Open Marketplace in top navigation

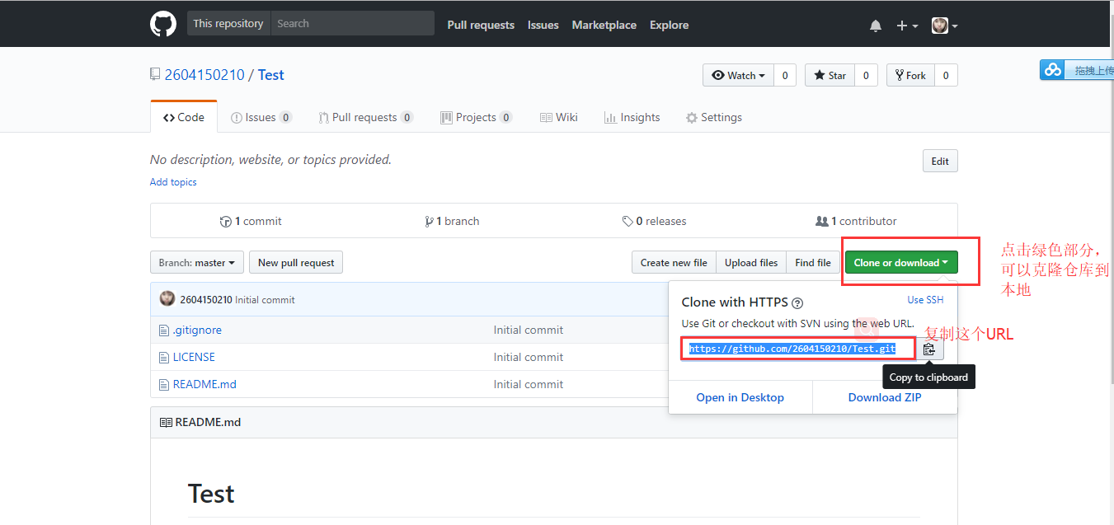(x=604, y=25)
